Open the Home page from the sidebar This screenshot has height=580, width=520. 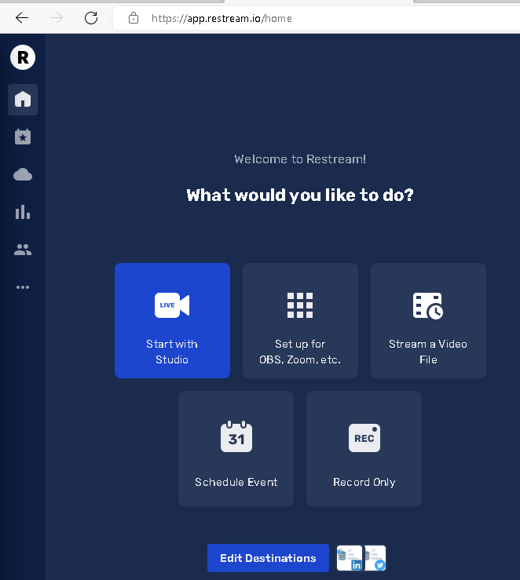pyautogui.click(x=23, y=99)
